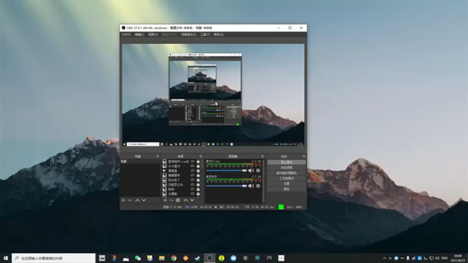
Task: Open the Windows Start menu
Action: click(x=6, y=258)
